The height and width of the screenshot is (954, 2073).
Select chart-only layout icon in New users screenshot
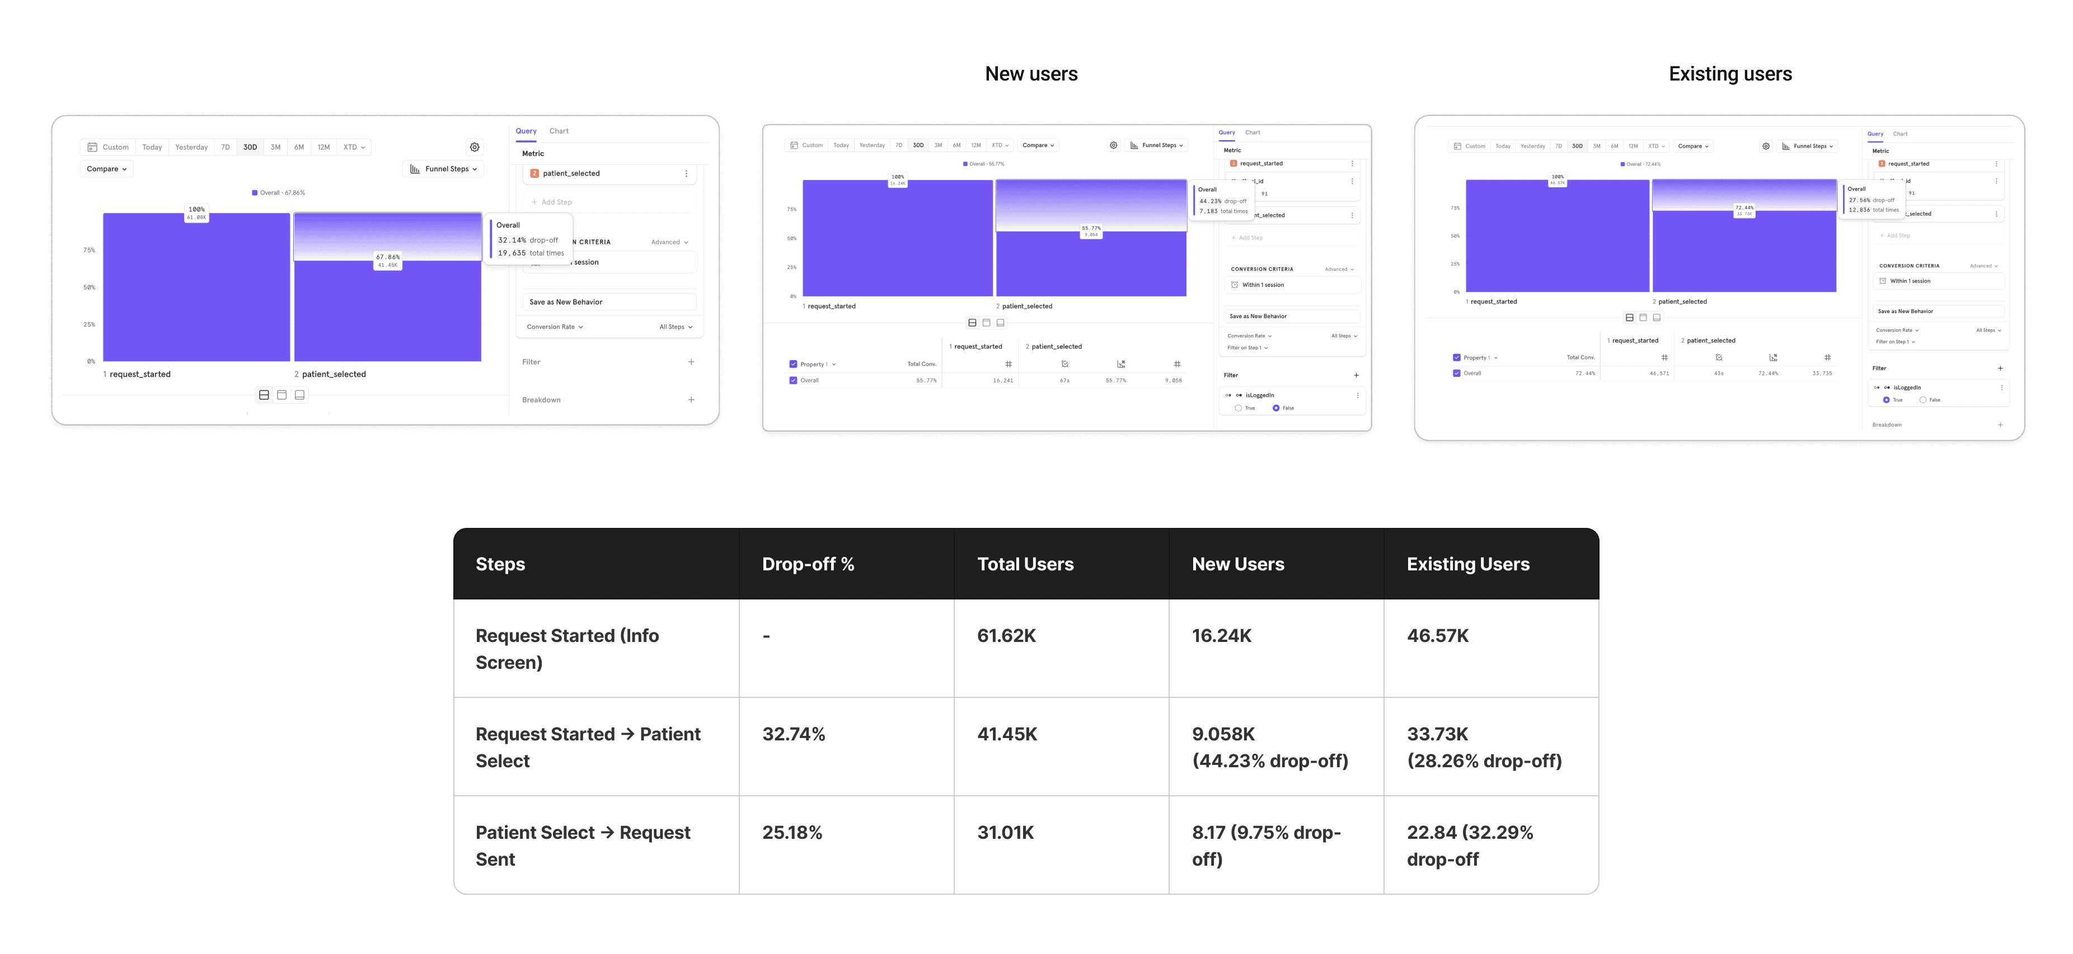click(987, 323)
